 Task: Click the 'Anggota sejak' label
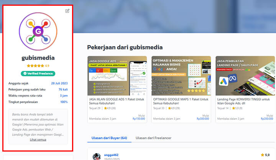click(18, 83)
